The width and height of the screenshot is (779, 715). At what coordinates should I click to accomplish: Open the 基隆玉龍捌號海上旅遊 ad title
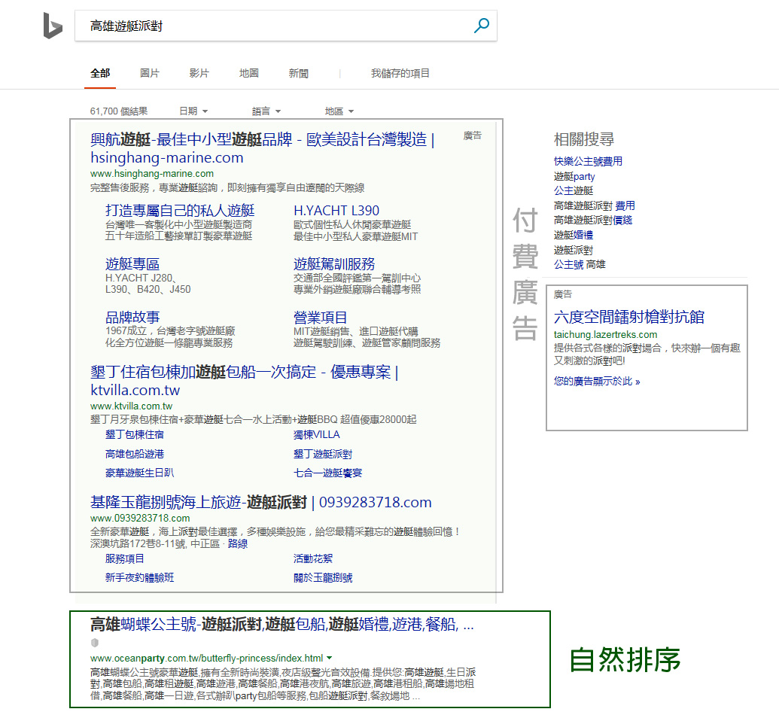pyautogui.click(x=261, y=502)
